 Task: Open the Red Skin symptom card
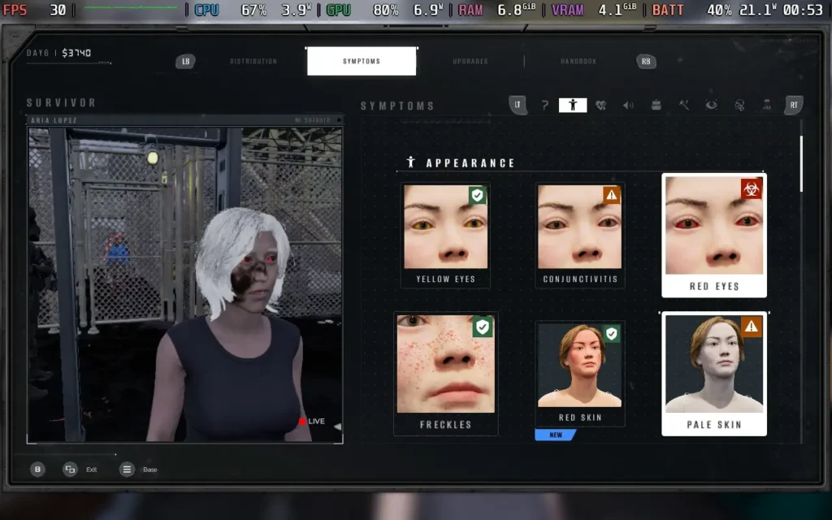tap(580, 373)
